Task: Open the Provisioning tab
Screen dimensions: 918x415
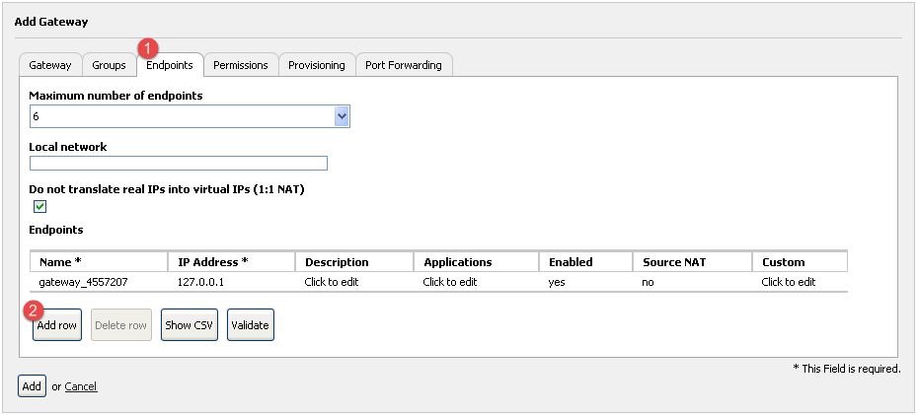Action: (317, 65)
